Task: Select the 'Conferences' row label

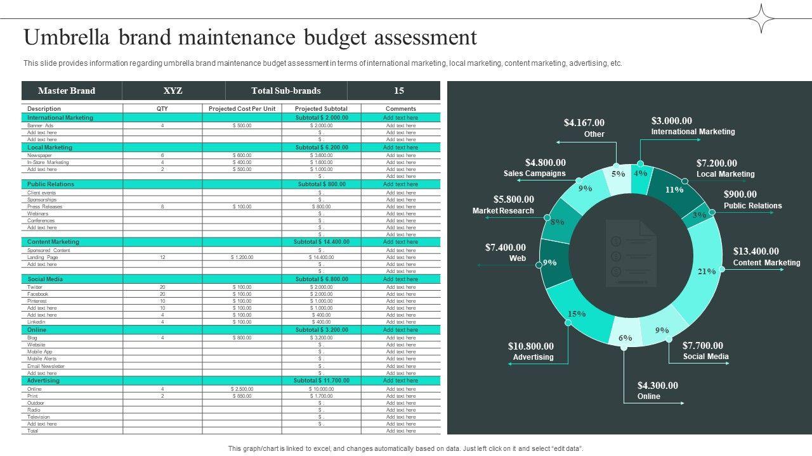Action: [41, 220]
